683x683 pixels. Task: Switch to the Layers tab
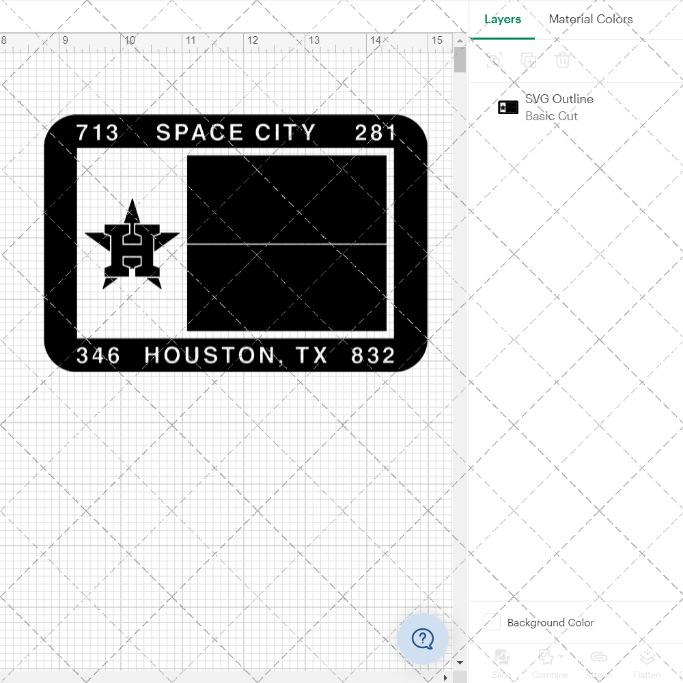502,19
